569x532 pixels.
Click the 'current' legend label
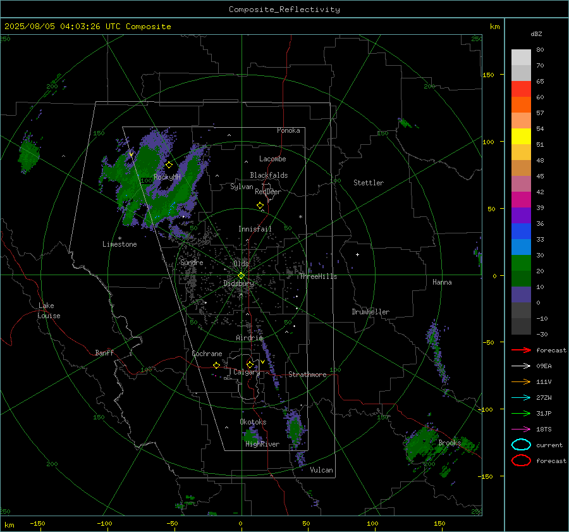(549, 445)
